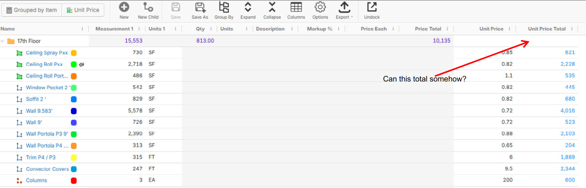The width and height of the screenshot is (586, 188).
Task: Open the Group By tool
Action: point(224,7)
